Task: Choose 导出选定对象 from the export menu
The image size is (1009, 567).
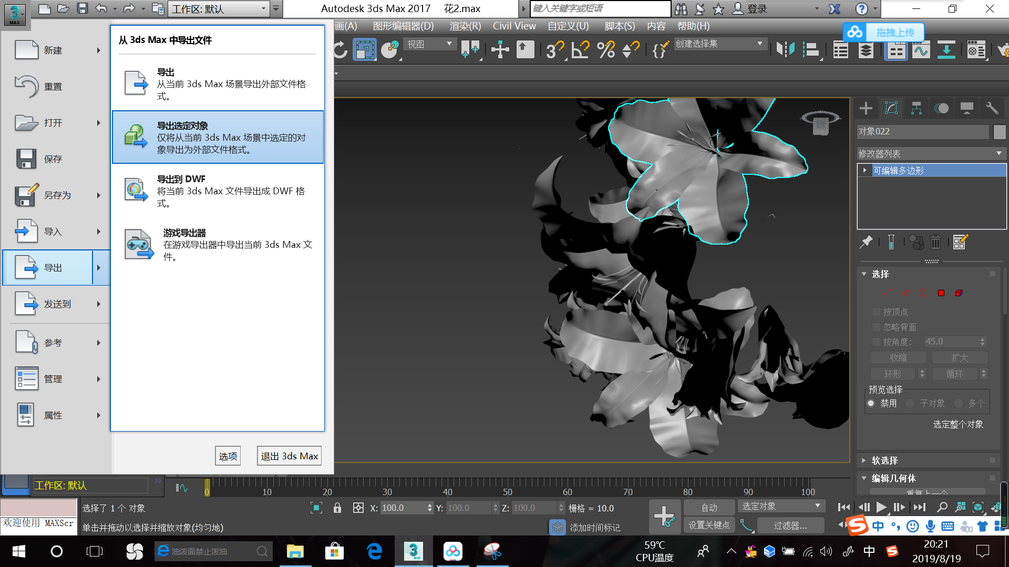Action: click(x=217, y=137)
